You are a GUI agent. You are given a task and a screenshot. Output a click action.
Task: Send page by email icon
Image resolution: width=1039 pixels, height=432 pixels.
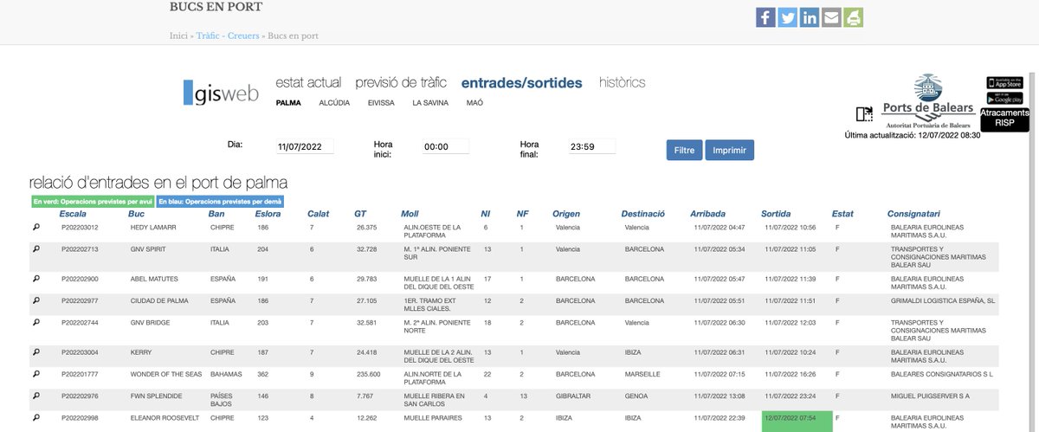[x=831, y=17]
